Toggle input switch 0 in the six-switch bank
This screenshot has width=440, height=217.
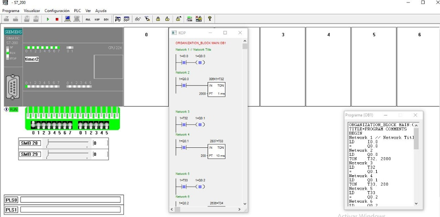[81, 125]
